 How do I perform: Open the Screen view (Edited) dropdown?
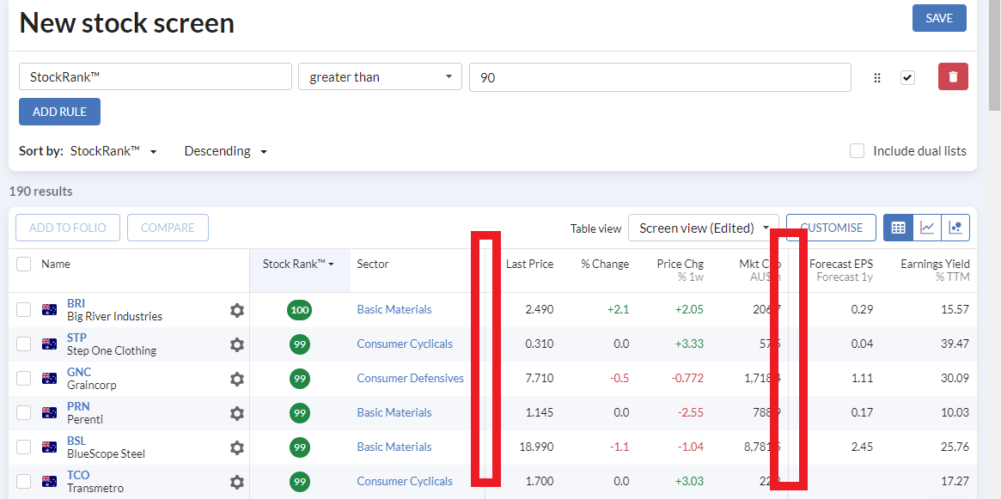[x=704, y=228]
